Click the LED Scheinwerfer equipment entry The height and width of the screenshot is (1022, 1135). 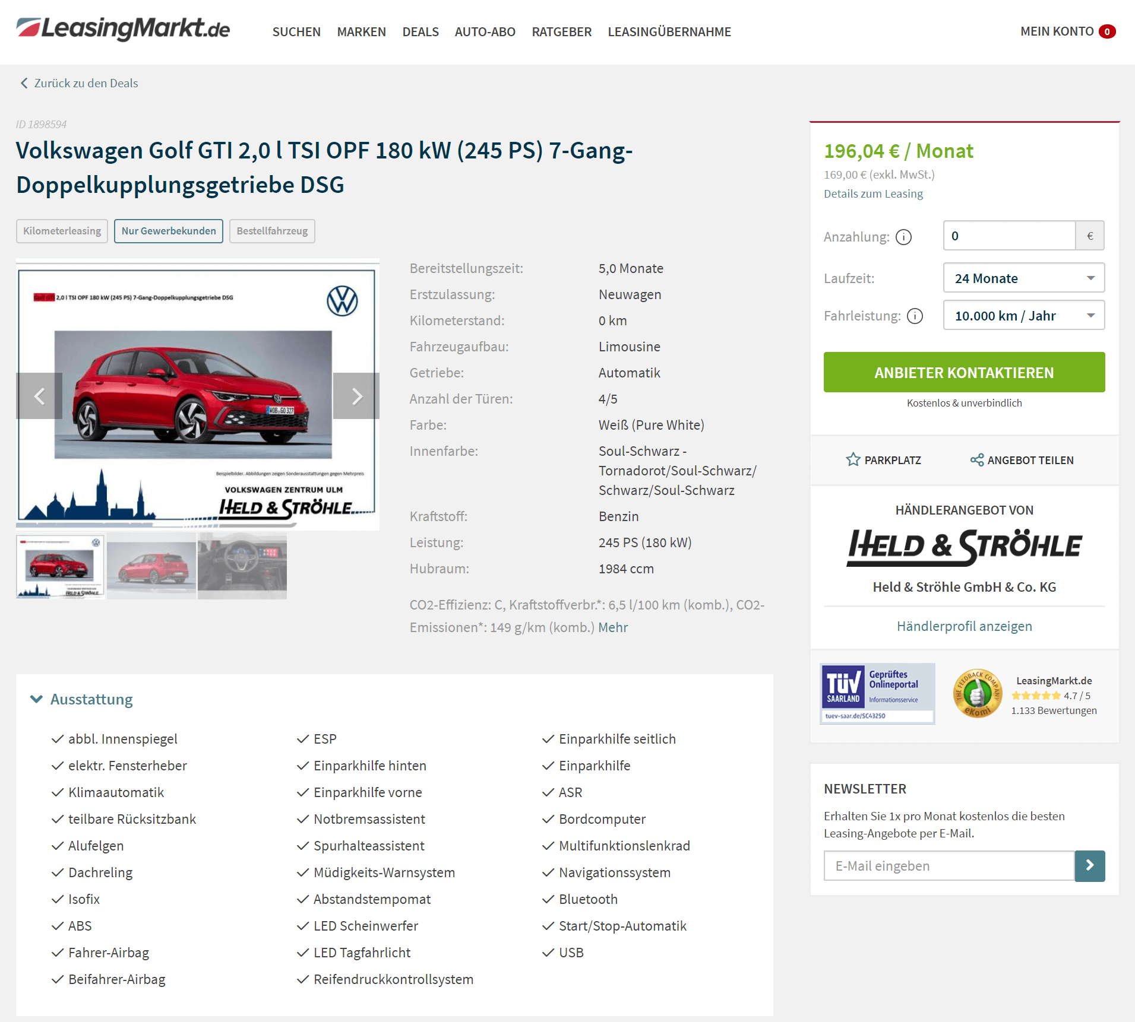pyautogui.click(x=366, y=926)
